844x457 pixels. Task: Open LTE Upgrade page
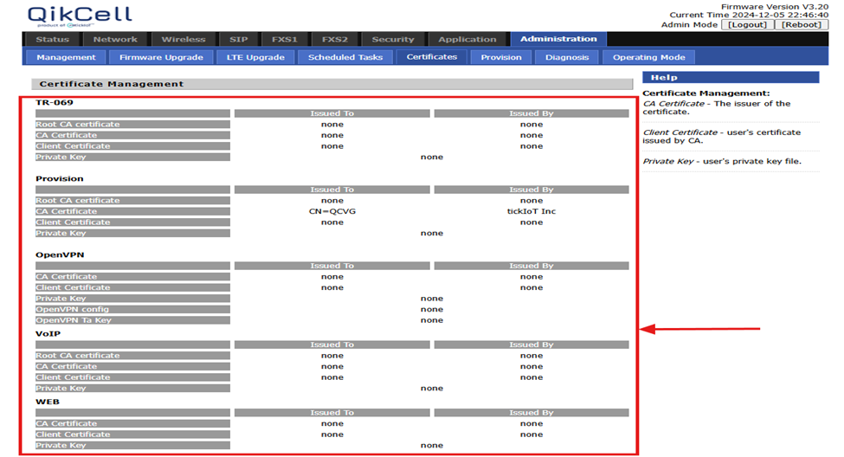(254, 57)
